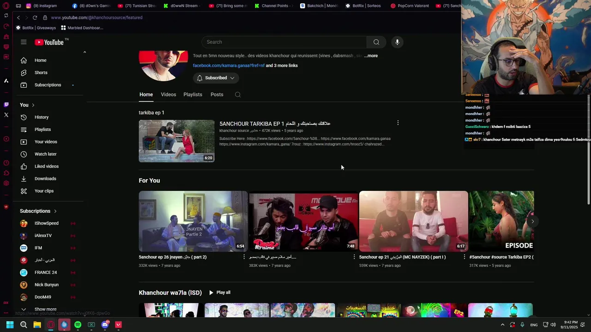
Task: Search within the channel magnifier icon
Action: click(x=238, y=95)
